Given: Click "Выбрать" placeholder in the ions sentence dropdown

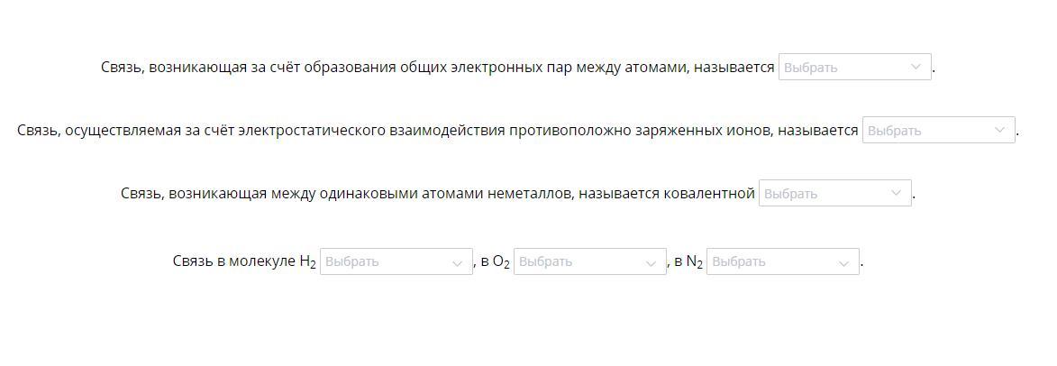Looking at the screenshot, I should coord(894,131).
